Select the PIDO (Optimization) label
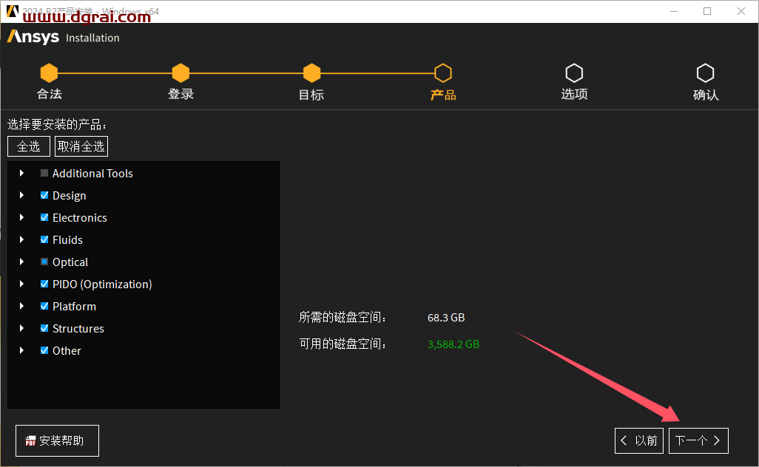The width and height of the screenshot is (759, 467). point(102,284)
